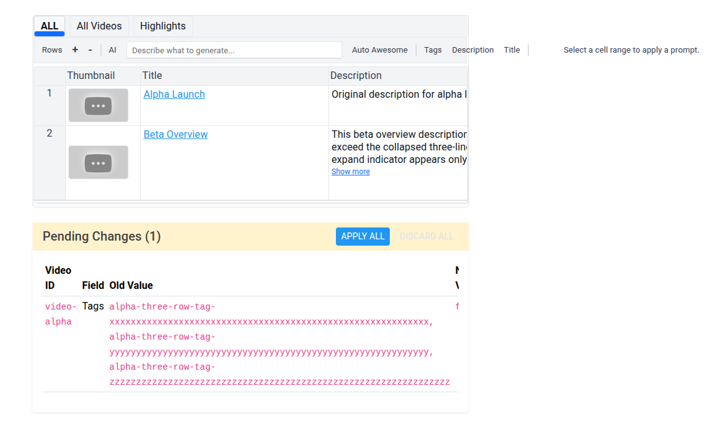Open the Beta Overview video thumbnail
This screenshot has height=443, width=727.
click(x=98, y=162)
